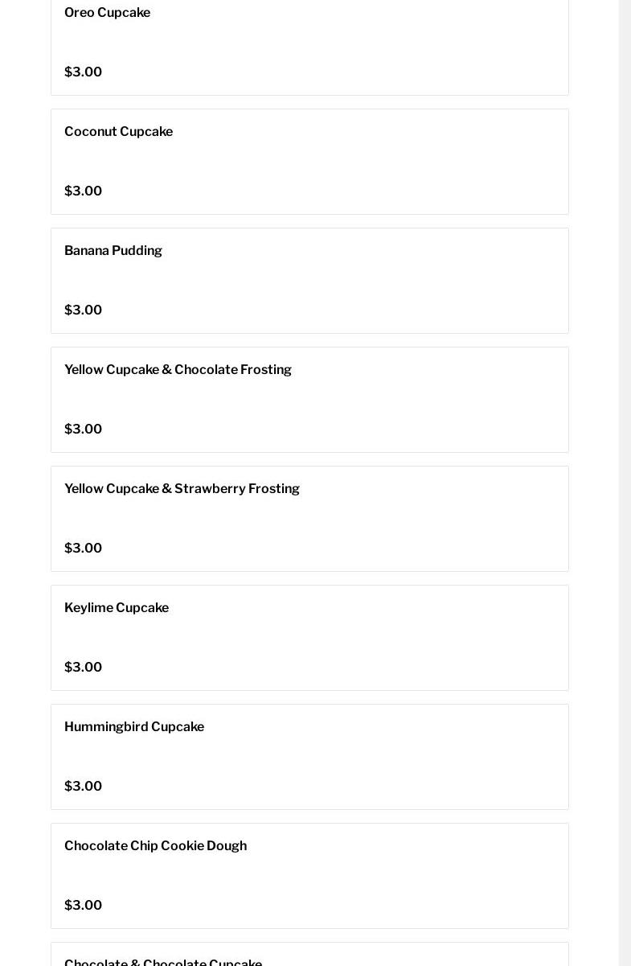Click price of Chocolate Chip Cookie Dough
The image size is (631, 966).
pos(83,905)
